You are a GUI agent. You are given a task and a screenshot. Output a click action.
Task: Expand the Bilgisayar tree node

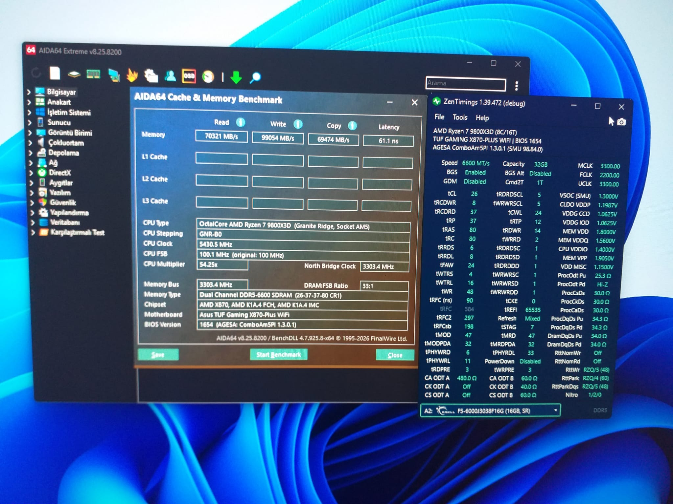click(29, 92)
